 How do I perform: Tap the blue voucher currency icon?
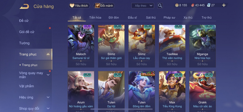point(208,5)
